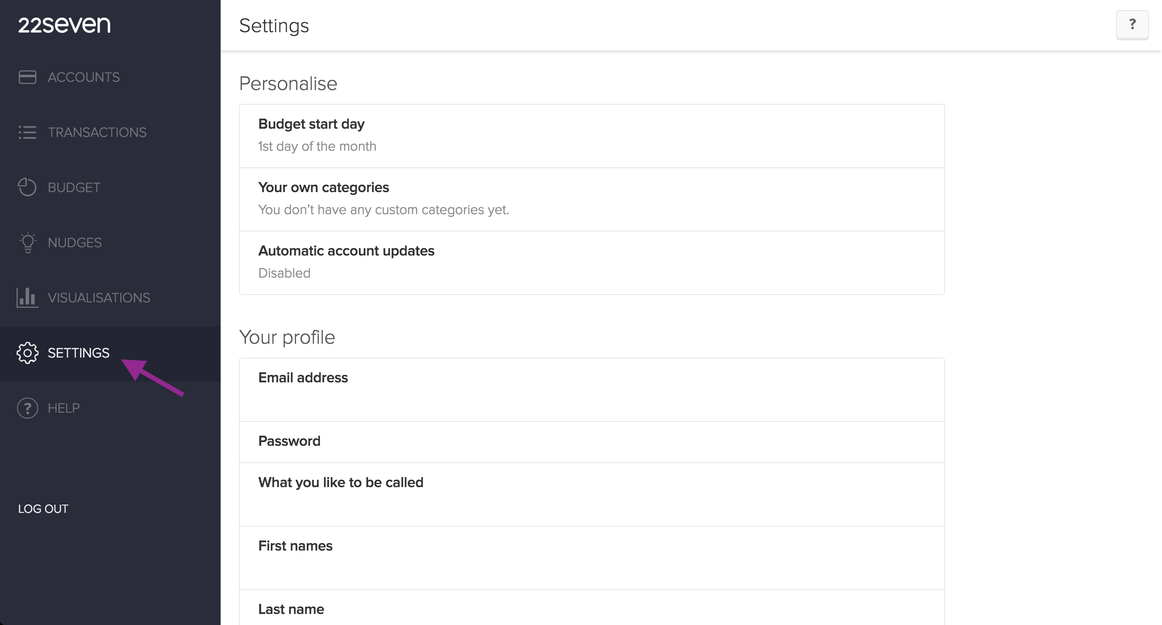This screenshot has height=625, width=1162.
Task: Edit What you like to be called
Action: pyautogui.click(x=592, y=494)
